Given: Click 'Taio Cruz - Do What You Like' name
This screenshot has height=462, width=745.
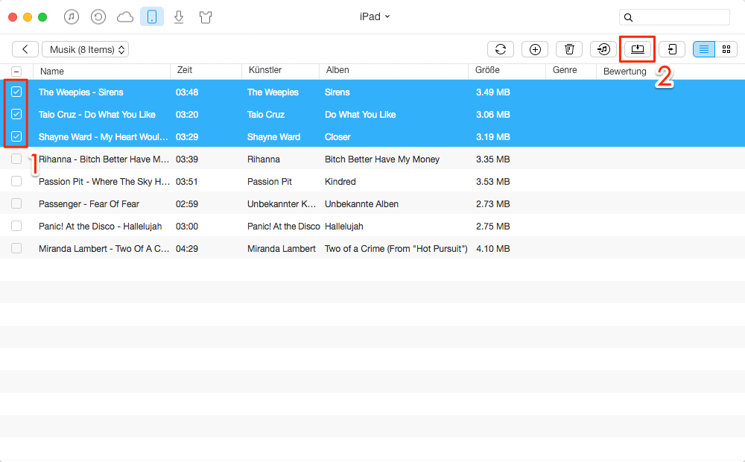Looking at the screenshot, I should pyautogui.click(x=97, y=115).
